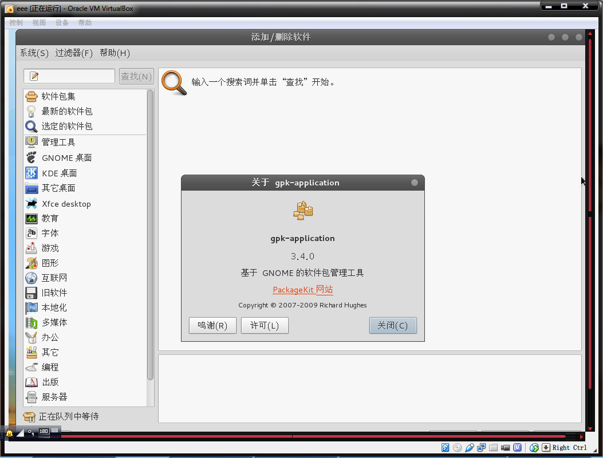
Task: Select the 其它桌面 icon
Action: [x=31, y=188]
